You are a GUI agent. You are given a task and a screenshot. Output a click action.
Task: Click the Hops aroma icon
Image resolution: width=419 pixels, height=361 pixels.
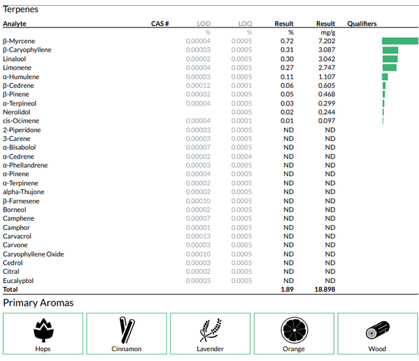tap(43, 330)
